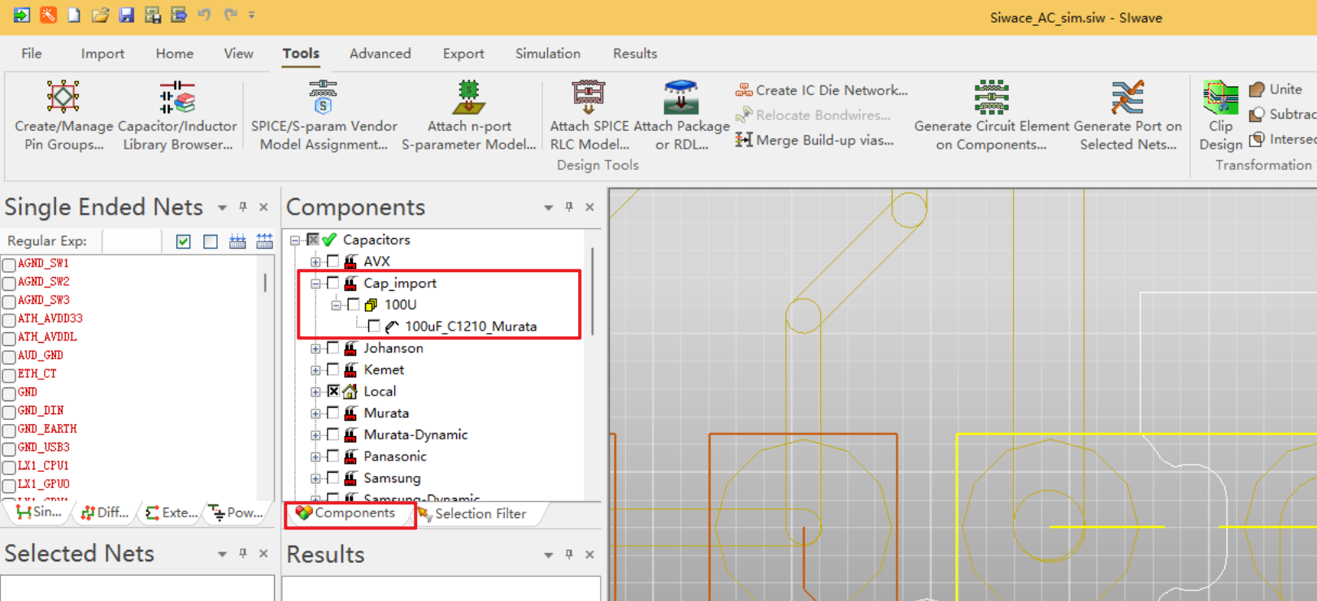
Task: Switch to the Pow nets tab
Action: [x=237, y=512]
